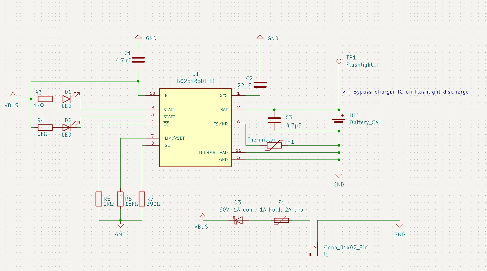Click the U1 reference designator
The width and height of the screenshot is (487, 271).
coord(195,74)
